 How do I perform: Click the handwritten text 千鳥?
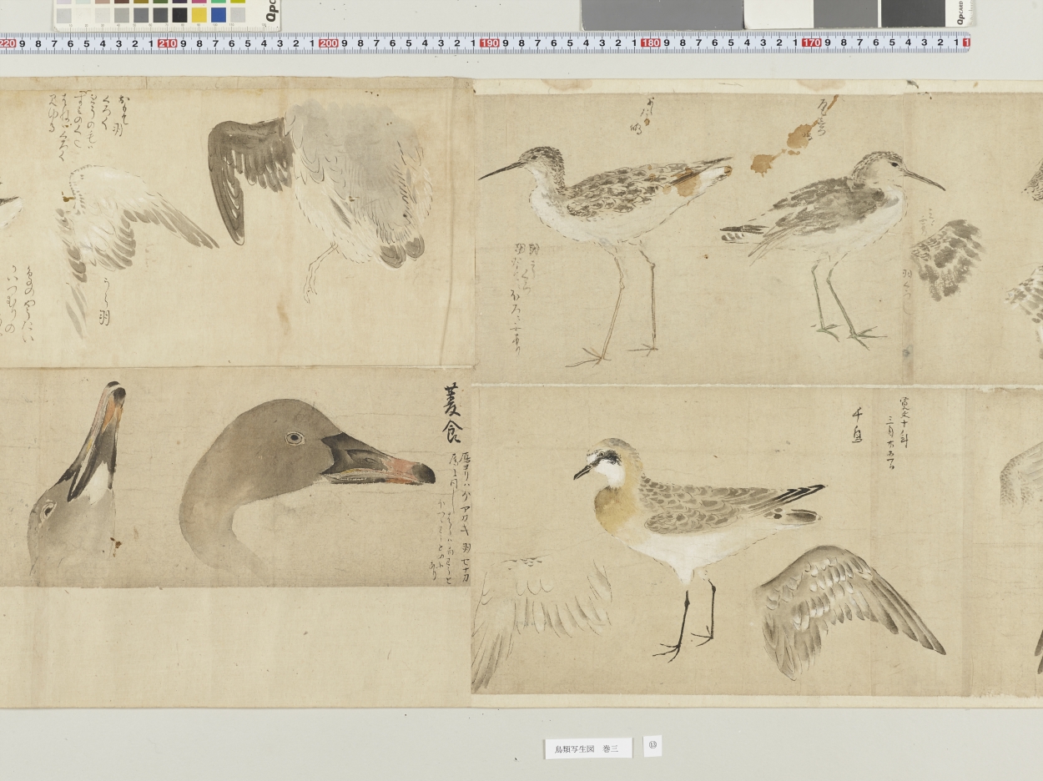click(x=857, y=424)
